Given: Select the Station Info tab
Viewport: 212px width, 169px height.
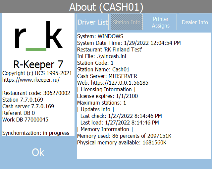Looking at the screenshot, I should [x=127, y=22].
